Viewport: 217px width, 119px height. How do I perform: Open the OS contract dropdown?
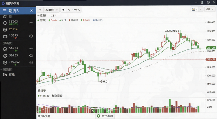coord(51,10)
